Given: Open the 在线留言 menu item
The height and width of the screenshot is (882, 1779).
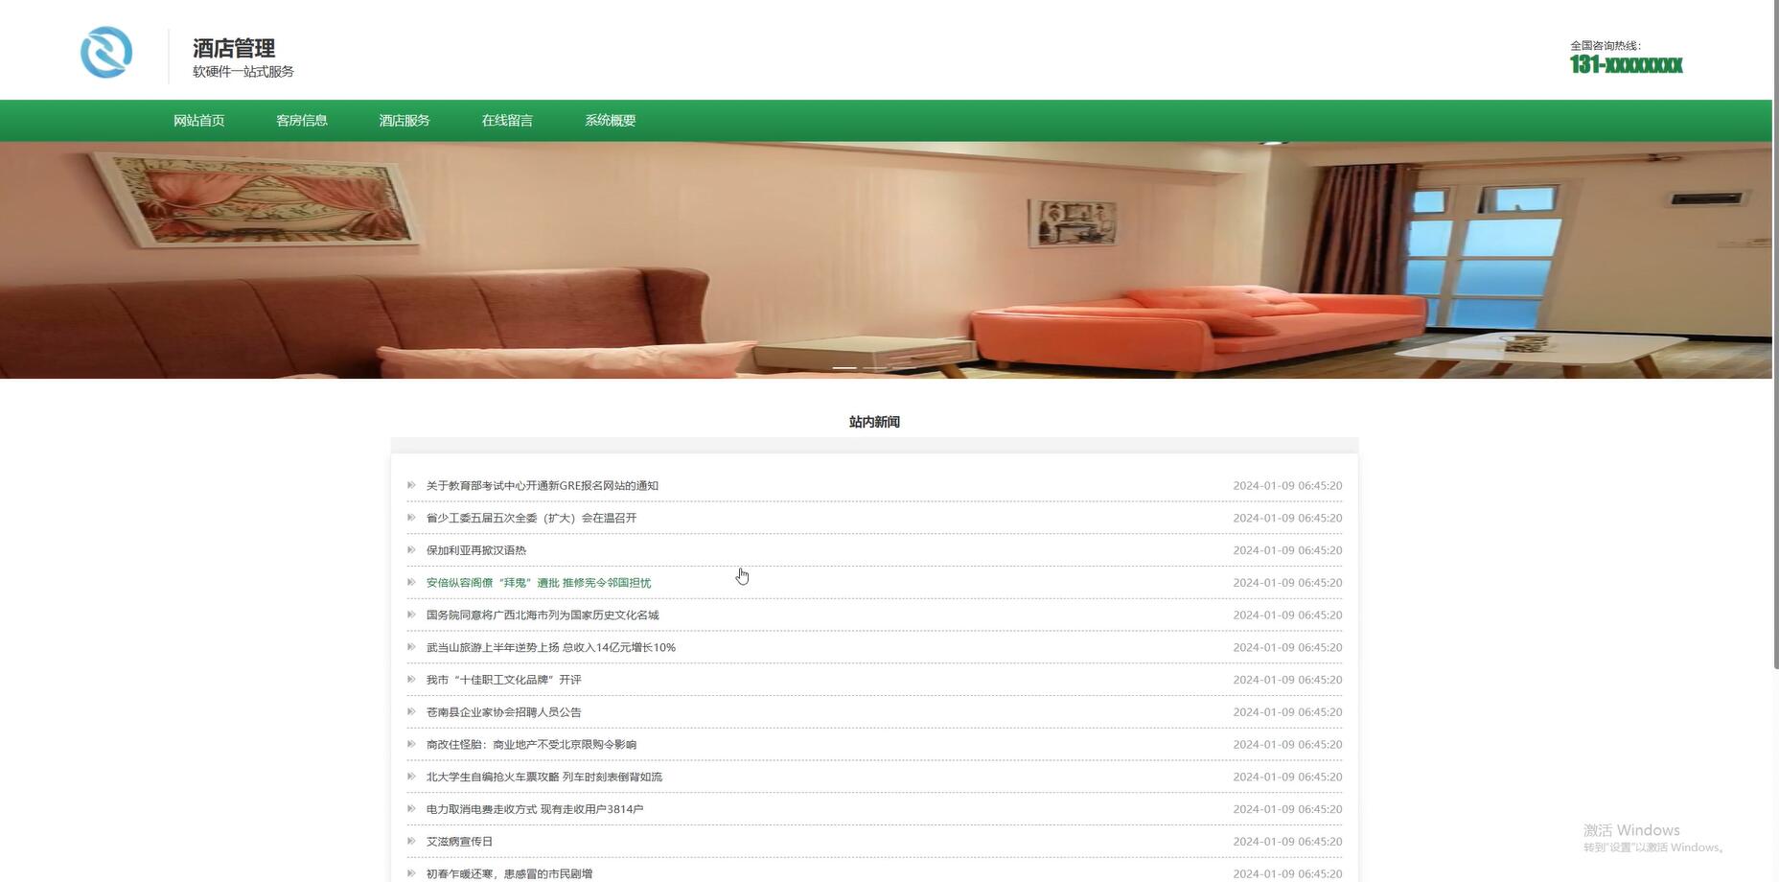Looking at the screenshot, I should pyautogui.click(x=506, y=120).
